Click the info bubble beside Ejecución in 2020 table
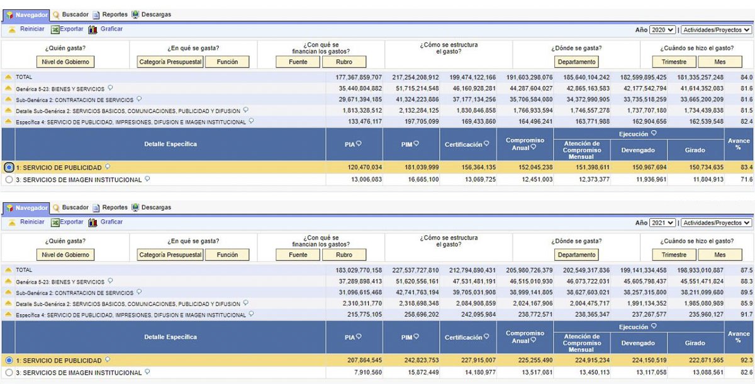Screen dimensions: 755x384 click(654, 133)
